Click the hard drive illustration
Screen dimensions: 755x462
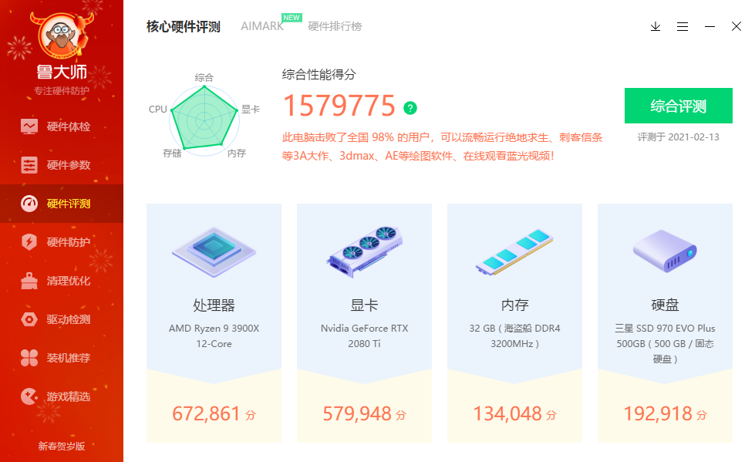click(x=665, y=251)
